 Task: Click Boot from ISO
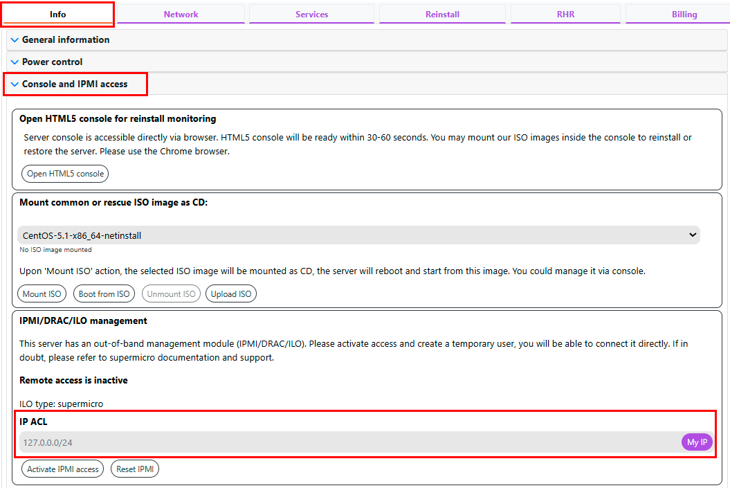[x=104, y=294]
